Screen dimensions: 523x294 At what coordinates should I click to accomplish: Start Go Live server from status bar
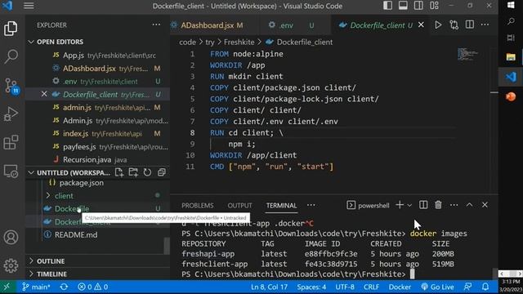(438, 287)
